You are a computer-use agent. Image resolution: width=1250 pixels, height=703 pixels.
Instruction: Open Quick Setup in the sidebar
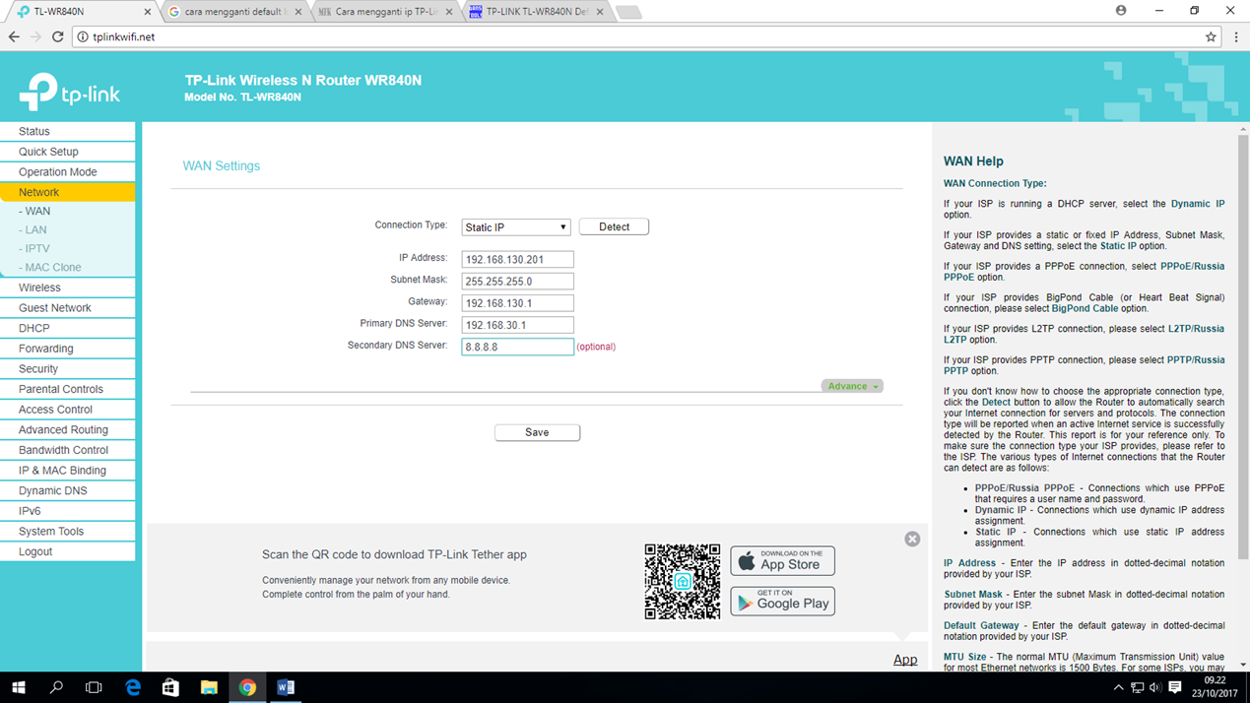(x=67, y=152)
